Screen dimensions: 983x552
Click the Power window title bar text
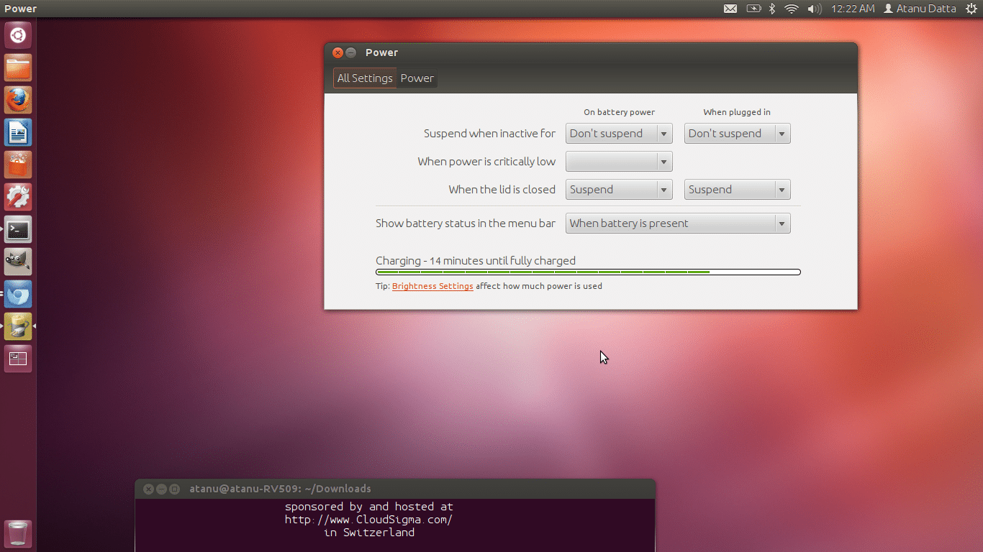381,52
